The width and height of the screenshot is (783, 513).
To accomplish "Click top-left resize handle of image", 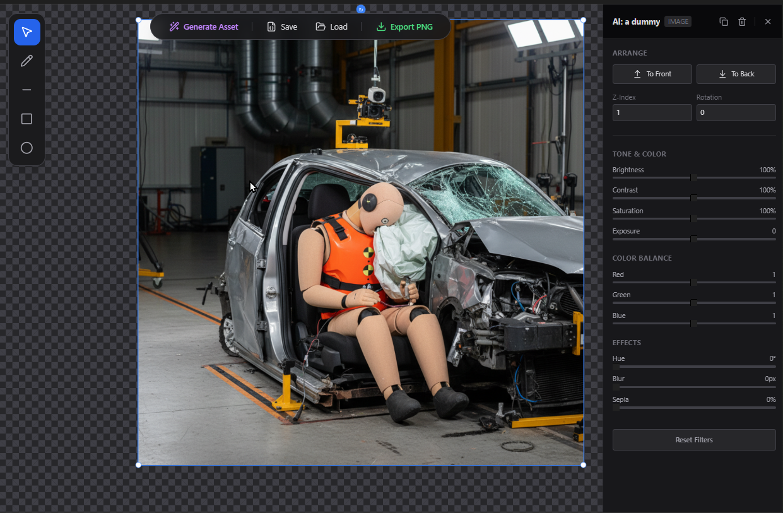I will point(139,20).
